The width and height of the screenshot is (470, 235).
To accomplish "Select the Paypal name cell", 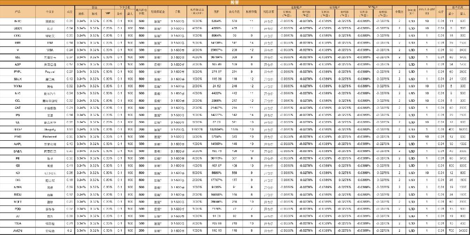I will (x=50, y=71).
